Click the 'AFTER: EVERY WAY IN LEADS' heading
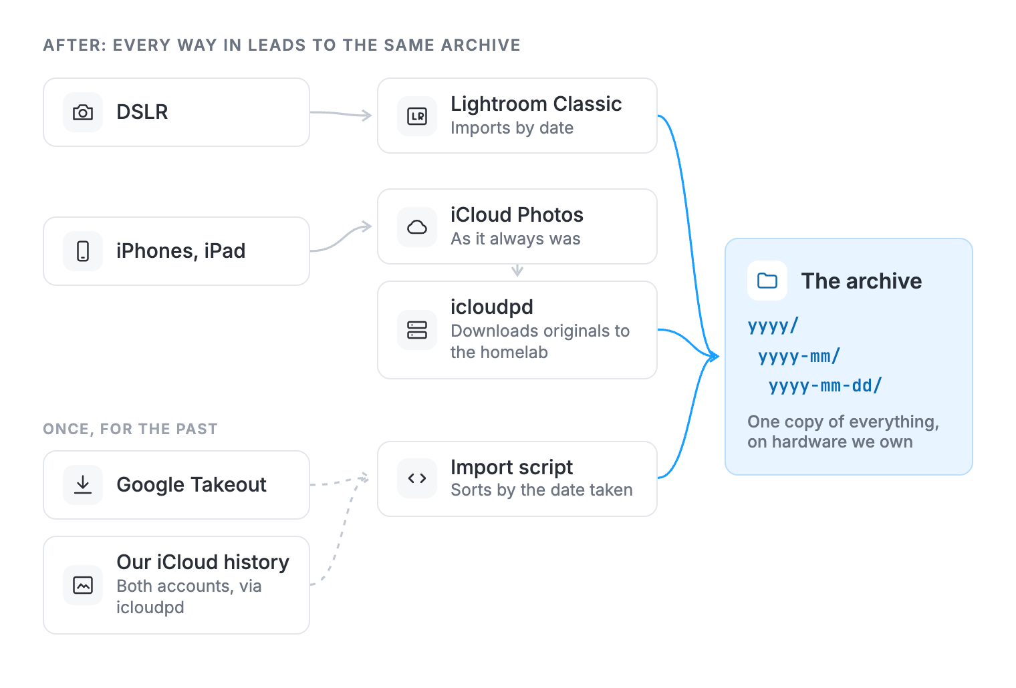The image size is (1016, 688). click(281, 45)
